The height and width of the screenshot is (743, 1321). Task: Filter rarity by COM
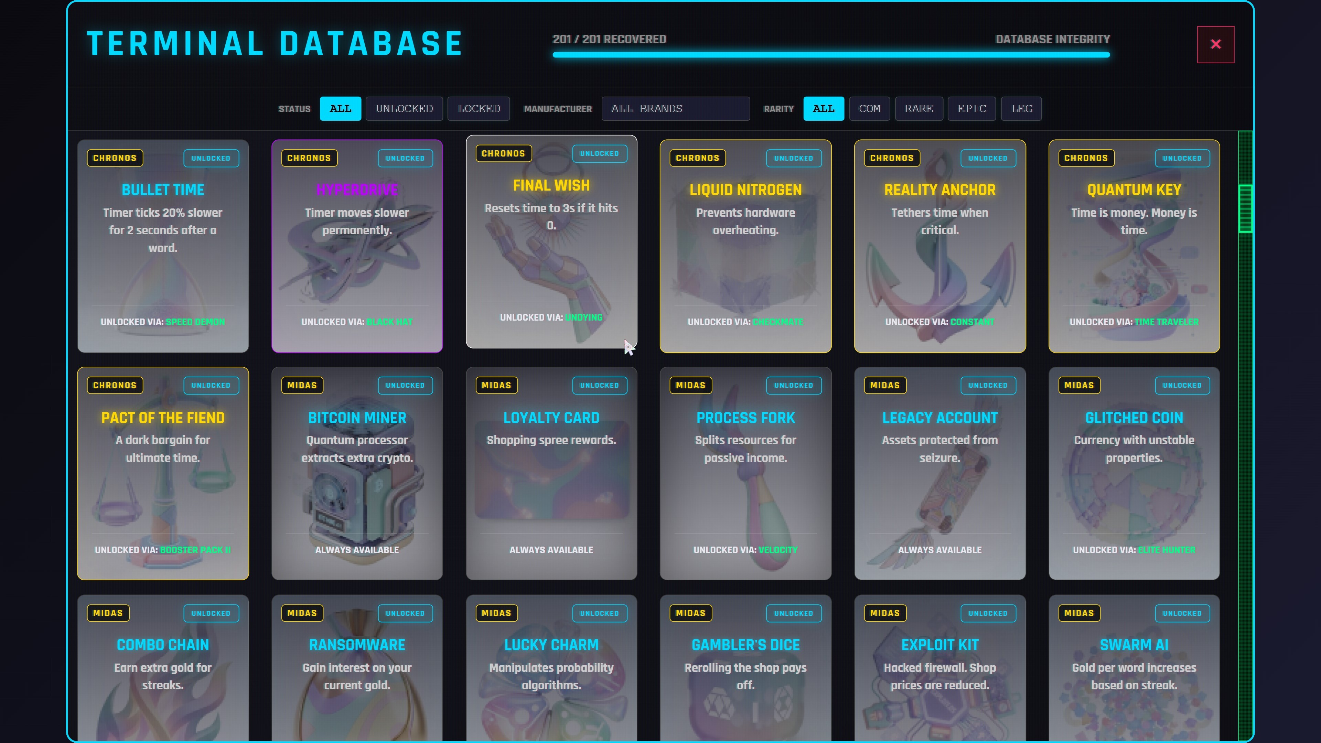(869, 109)
